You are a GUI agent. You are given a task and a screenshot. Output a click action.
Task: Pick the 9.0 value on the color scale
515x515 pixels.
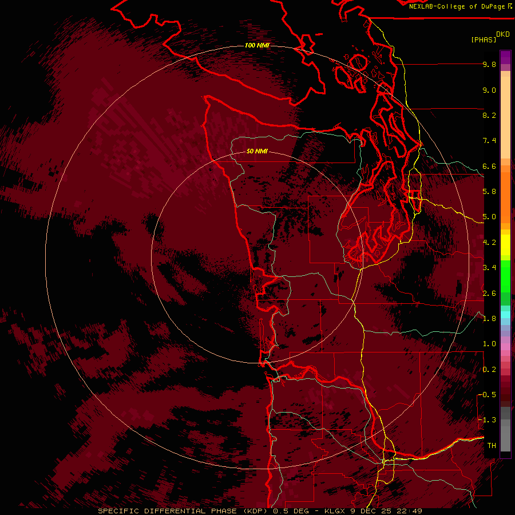coord(489,90)
